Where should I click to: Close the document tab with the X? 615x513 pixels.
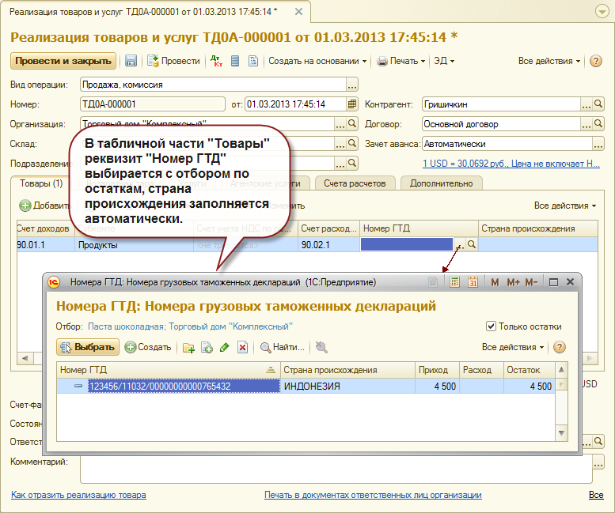[x=298, y=12]
